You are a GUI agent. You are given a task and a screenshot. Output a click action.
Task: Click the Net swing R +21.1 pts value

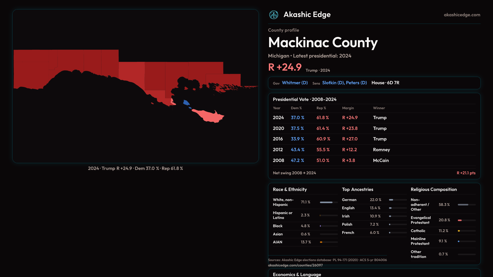466,173
